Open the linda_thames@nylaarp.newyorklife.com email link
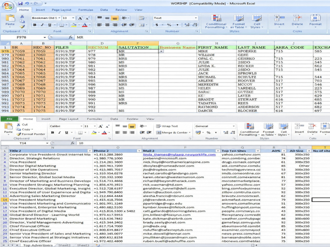The width and height of the screenshot is (330, 247). pos(179,154)
